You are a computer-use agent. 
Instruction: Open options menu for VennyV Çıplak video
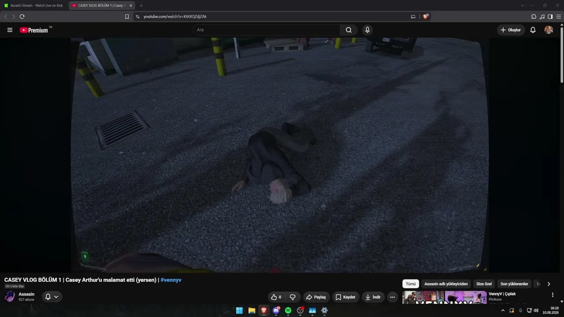pyautogui.click(x=553, y=295)
